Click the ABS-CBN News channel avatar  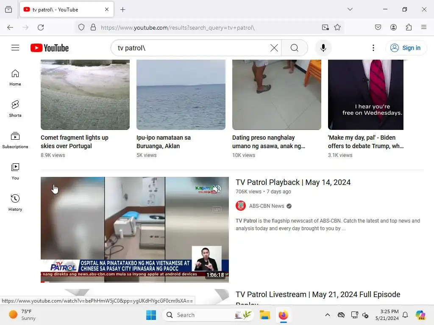(x=241, y=206)
